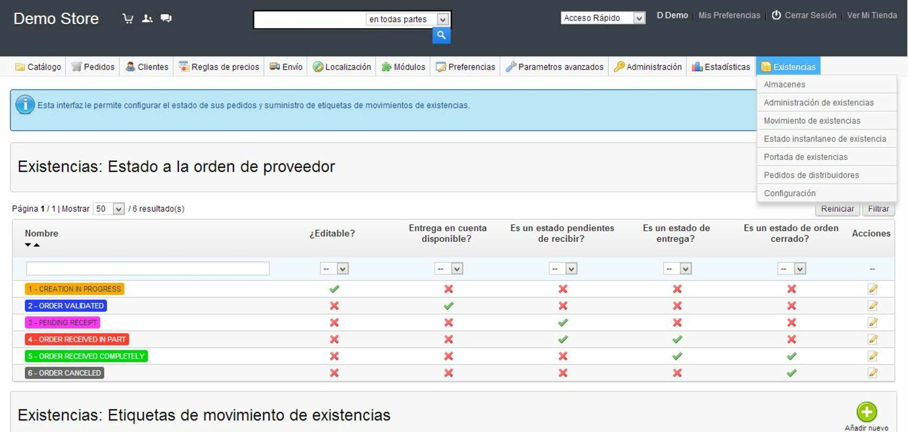The height and width of the screenshot is (432, 908).
Task: Open the Preferencias menu tab
Action: click(x=465, y=67)
